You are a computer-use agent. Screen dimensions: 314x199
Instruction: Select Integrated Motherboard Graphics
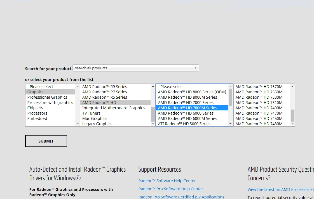pos(116,108)
